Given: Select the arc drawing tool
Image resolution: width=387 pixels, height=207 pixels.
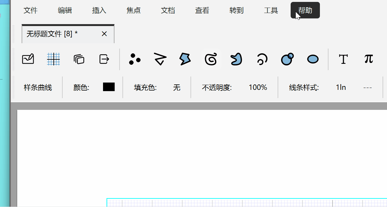Looking at the screenshot, I should pyautogui.click(x=262, y=59).
